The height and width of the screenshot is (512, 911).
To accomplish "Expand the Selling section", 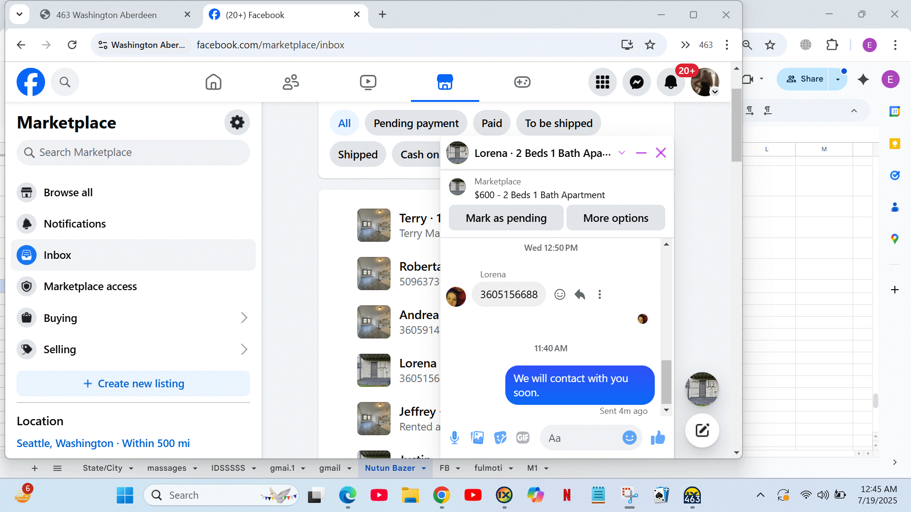I will (244, 349).
